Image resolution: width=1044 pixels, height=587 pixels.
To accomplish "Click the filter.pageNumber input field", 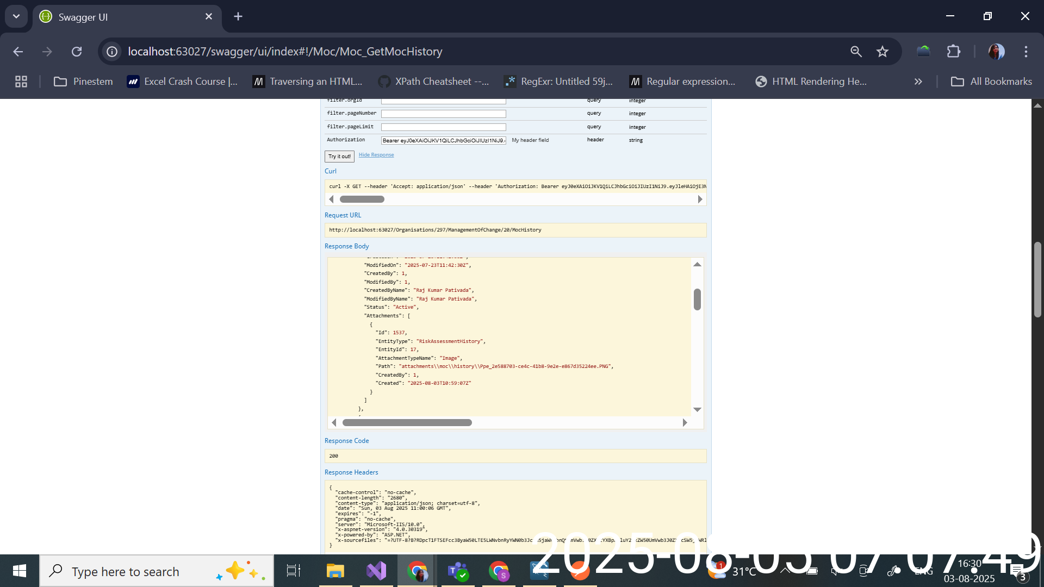I will [443, 114].
